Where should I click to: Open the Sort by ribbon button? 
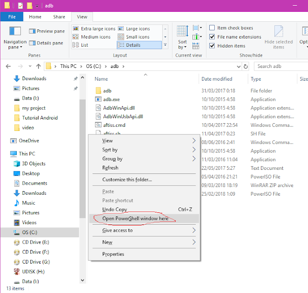183,37
